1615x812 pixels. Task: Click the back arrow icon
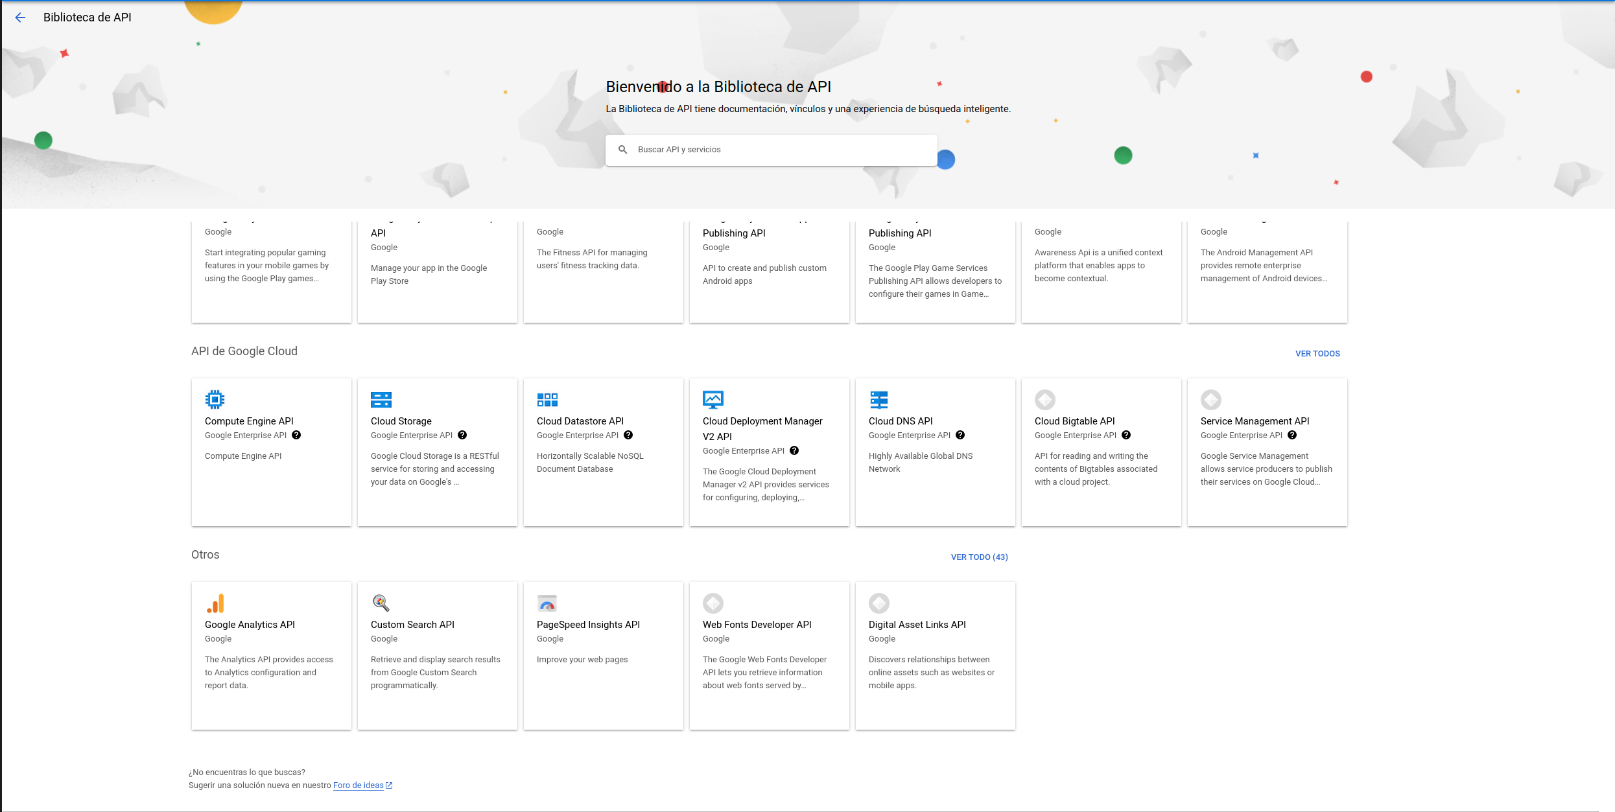[20, 17]
